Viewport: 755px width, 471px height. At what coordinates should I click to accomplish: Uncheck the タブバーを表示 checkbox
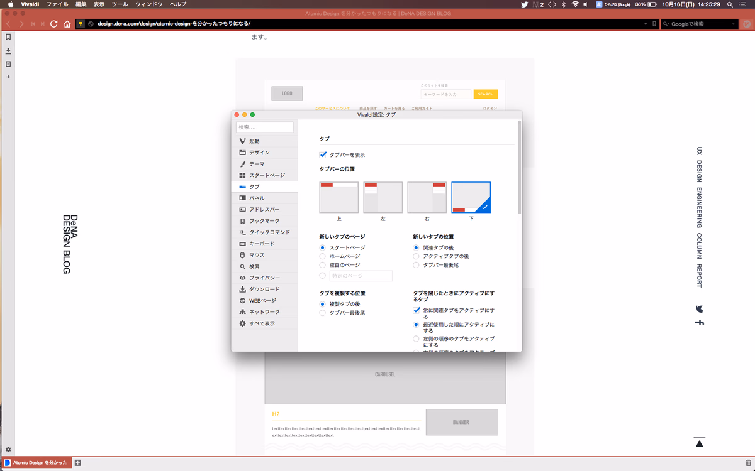(323, 154)
